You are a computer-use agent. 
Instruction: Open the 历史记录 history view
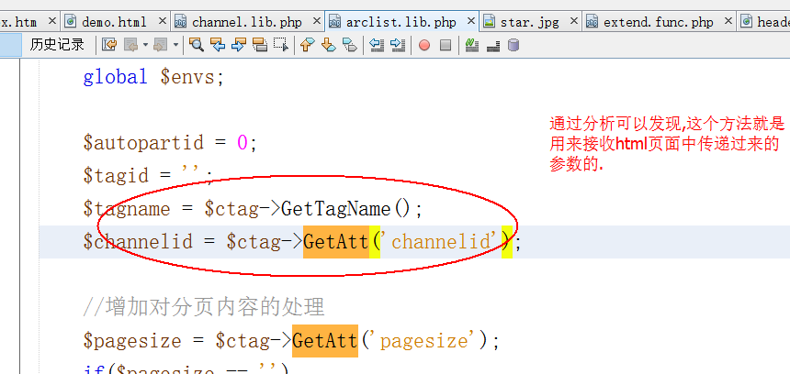[57, 44]
